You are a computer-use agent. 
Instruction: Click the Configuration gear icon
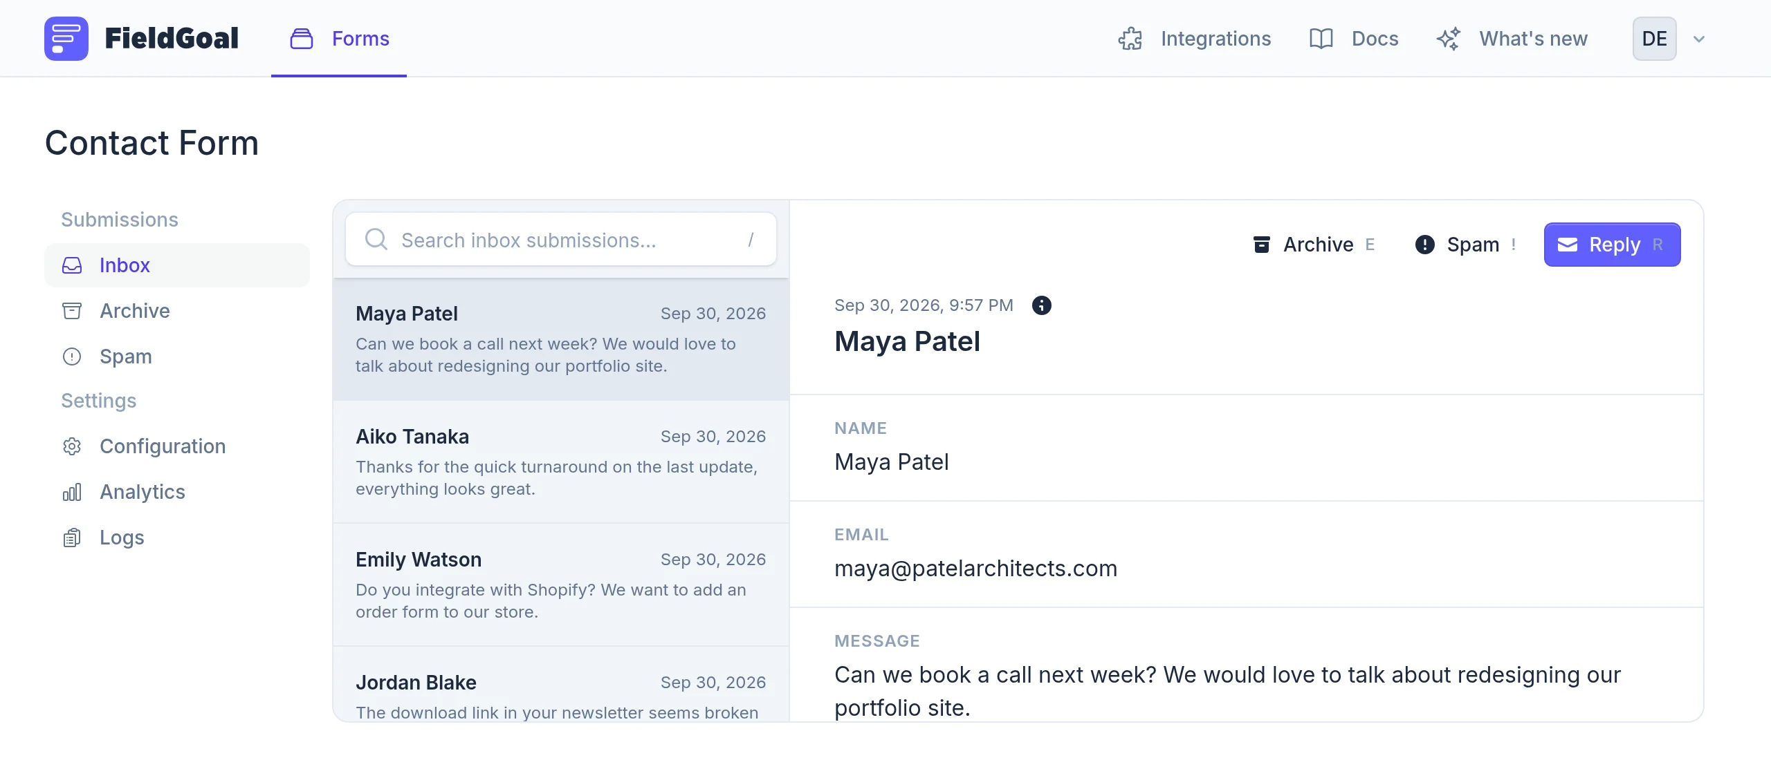(x=72, y=446)
